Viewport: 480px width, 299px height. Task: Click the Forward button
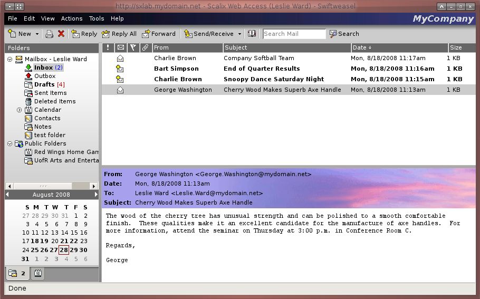tap(158, 34)
